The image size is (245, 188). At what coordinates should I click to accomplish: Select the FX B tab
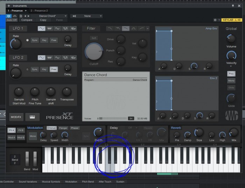pyautogui.click(x=21, y=130)
